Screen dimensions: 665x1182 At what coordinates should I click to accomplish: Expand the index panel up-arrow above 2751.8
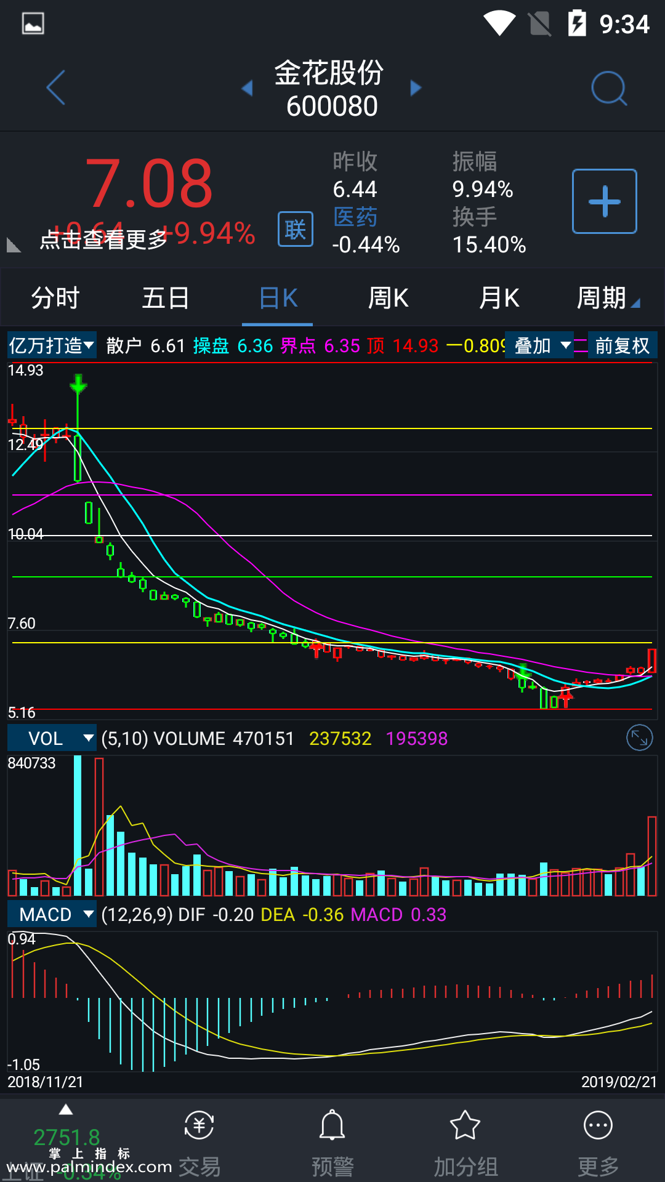coord(66,1110)
